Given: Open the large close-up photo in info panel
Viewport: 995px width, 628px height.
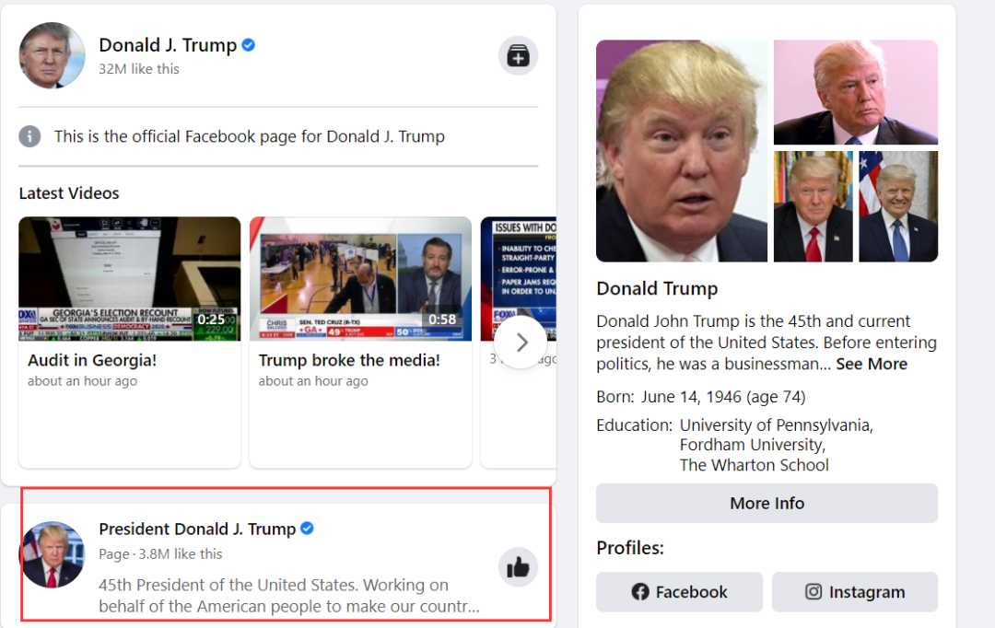Looking at the screenshot, I should [682, 151].
